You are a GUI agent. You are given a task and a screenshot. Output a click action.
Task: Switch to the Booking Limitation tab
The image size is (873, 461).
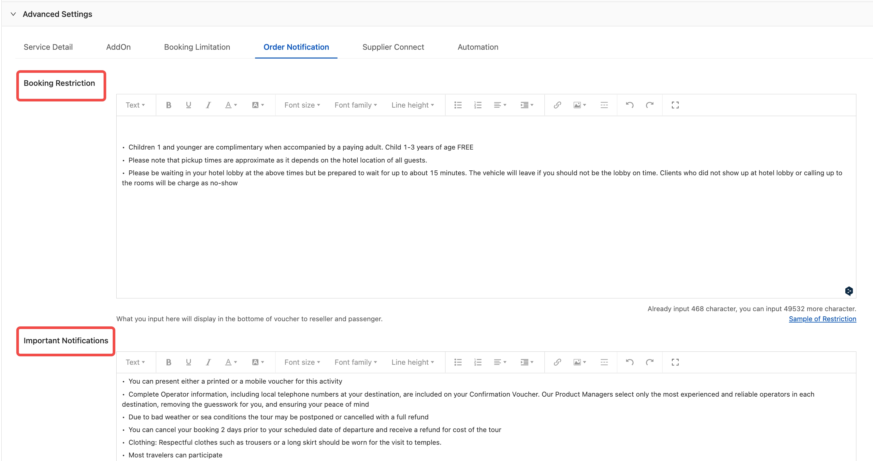pos(197,47)
